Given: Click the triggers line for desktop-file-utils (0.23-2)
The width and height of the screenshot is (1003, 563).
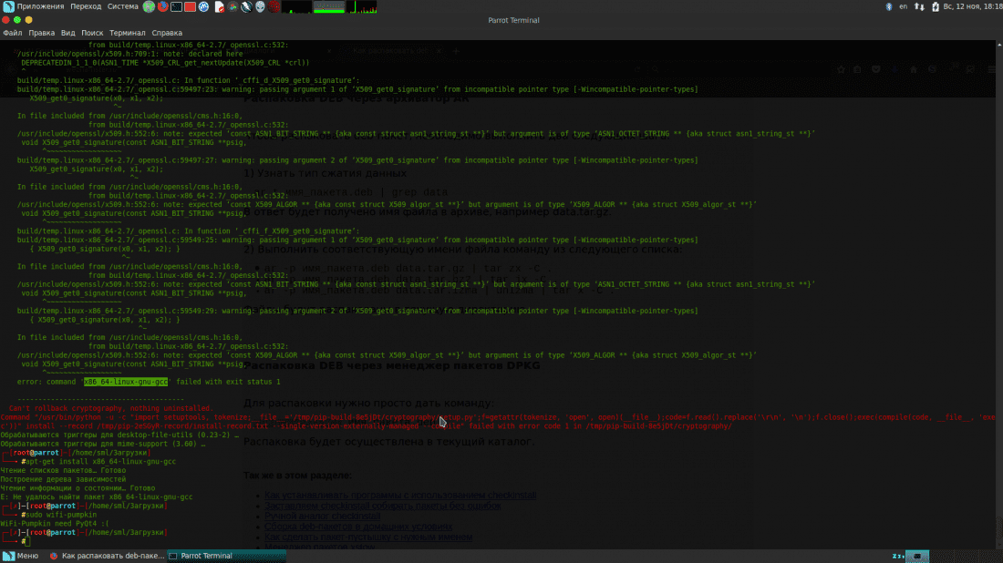Looking at the screenshot, I should pyautogui.click(x=119, y=435).
